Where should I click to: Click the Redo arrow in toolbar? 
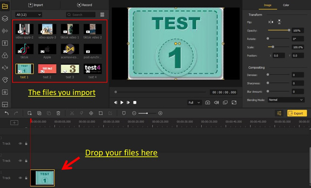tap(16, 113)
